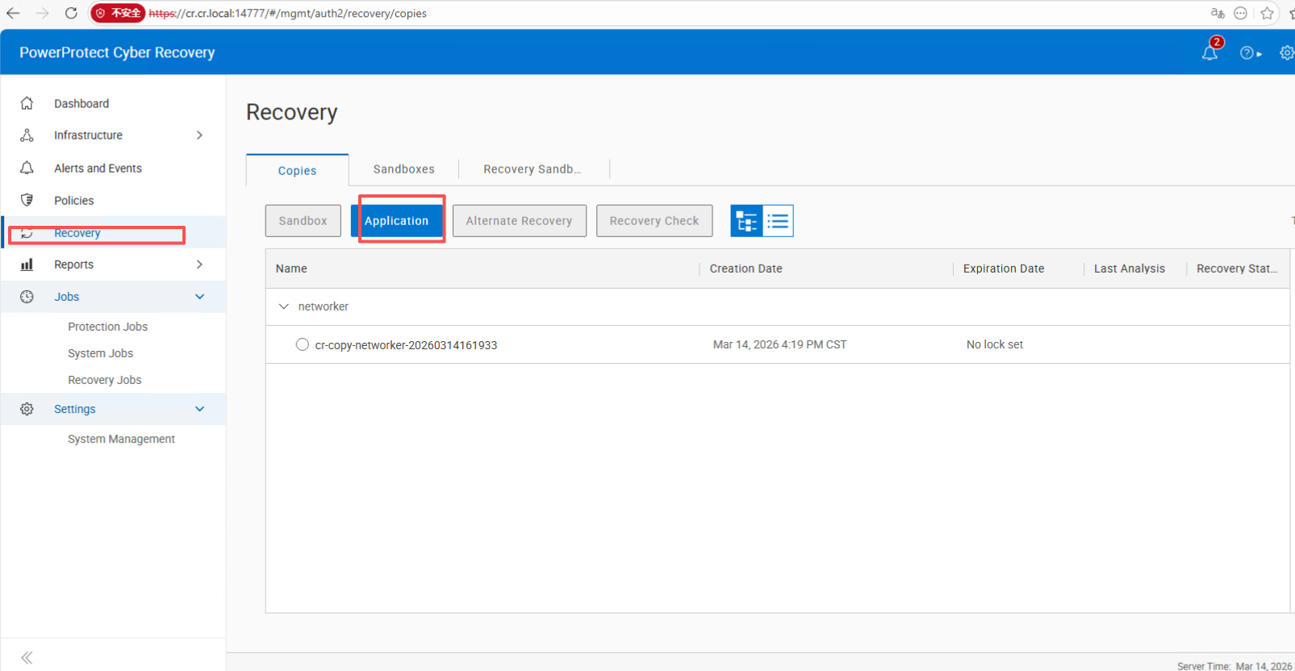
Task: Click the Alternate Recovery button
Action: coord(519,221)
